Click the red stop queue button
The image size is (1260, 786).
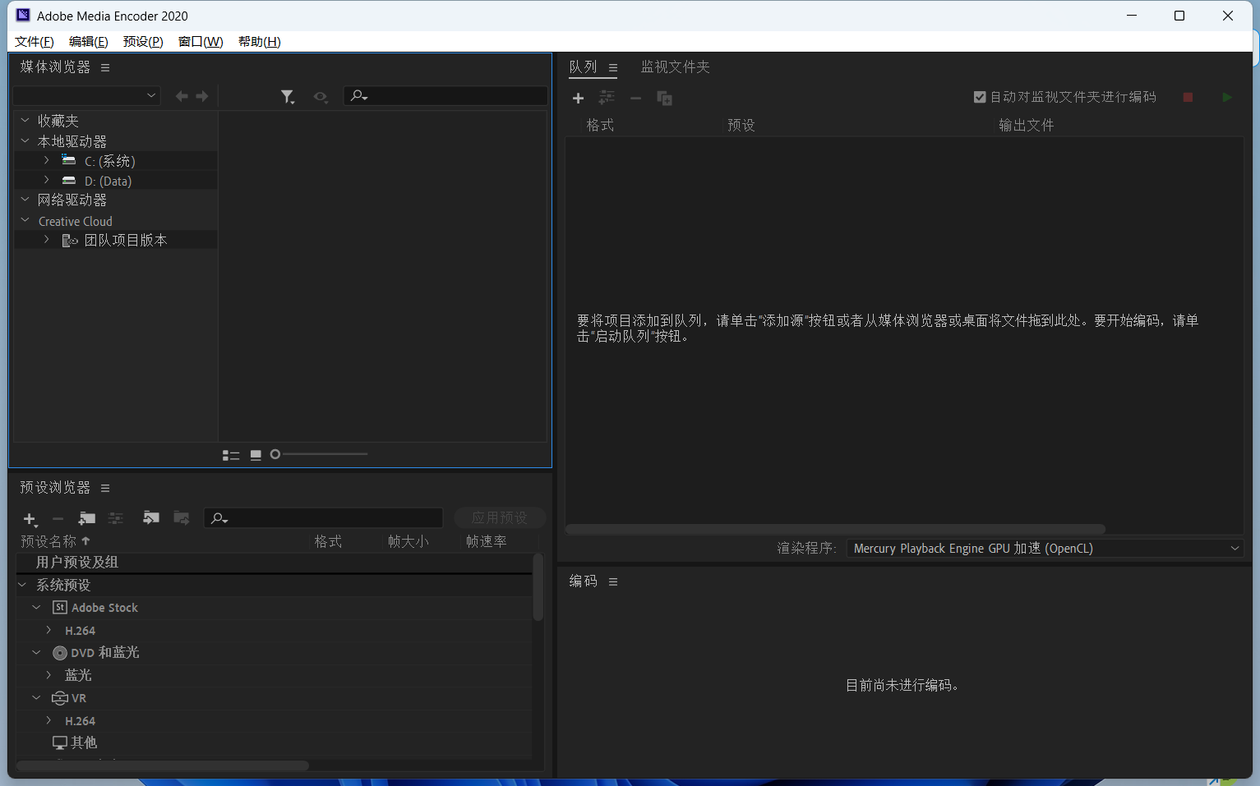click(x=1188, y=98)
